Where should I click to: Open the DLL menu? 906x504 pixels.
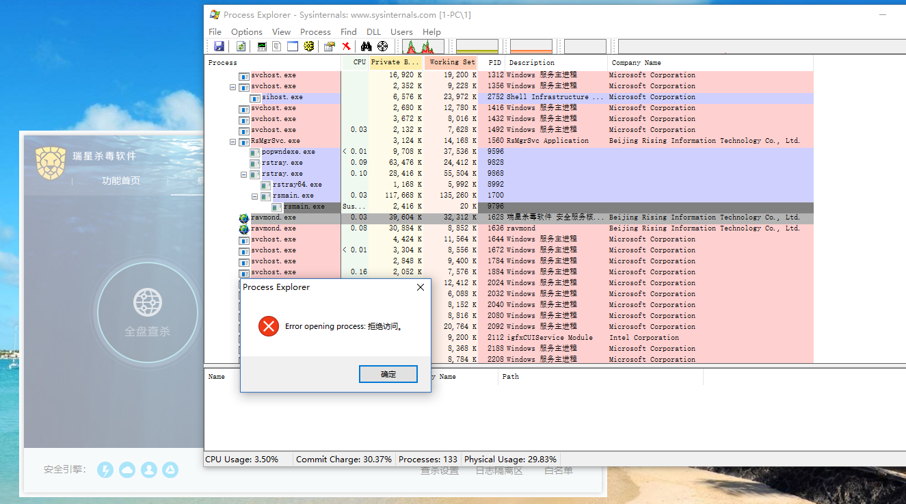pos(374,32)
